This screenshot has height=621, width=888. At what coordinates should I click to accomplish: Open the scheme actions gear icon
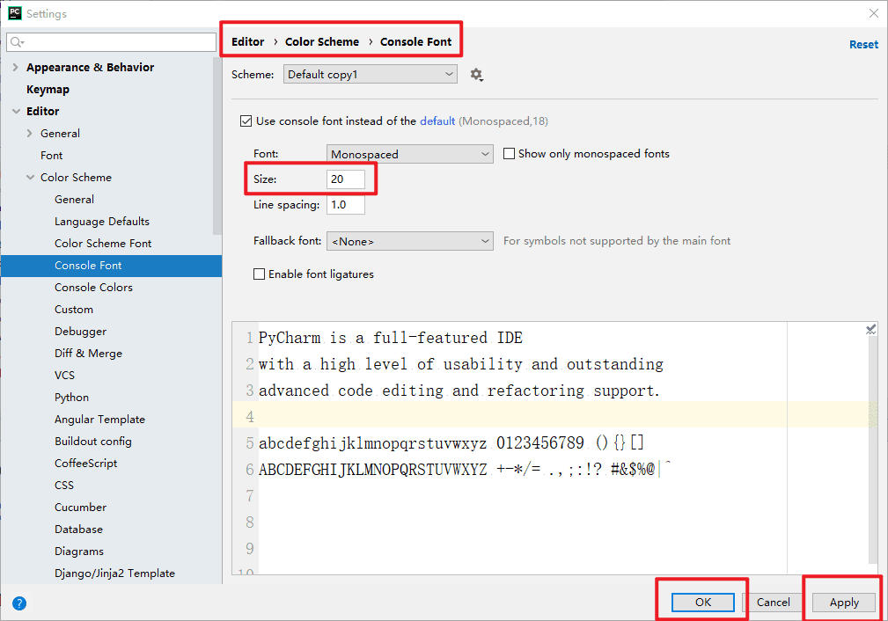point(476,75)
